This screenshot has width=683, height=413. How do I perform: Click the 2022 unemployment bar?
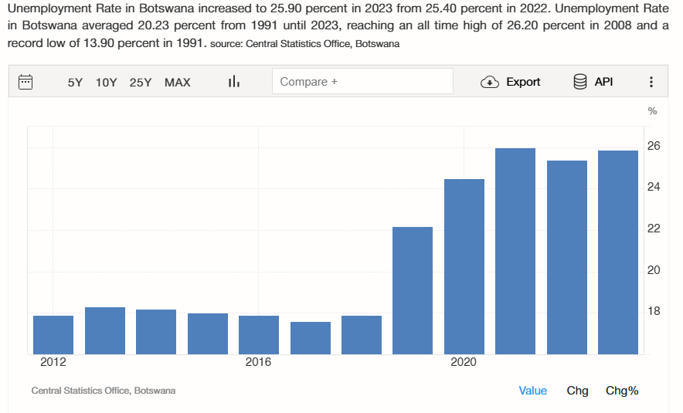point(567,257)
